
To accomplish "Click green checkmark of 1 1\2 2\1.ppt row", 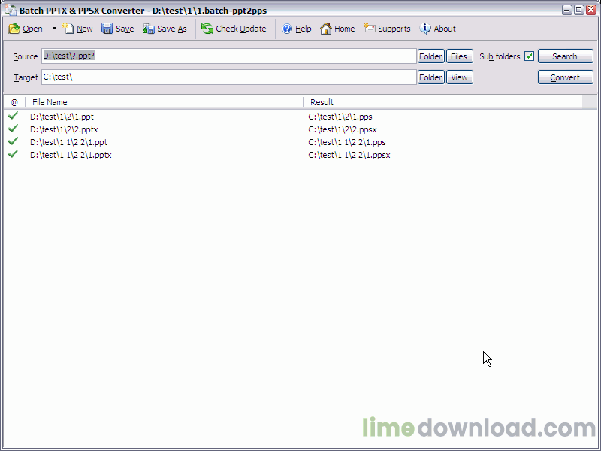I will coord(13,141).
